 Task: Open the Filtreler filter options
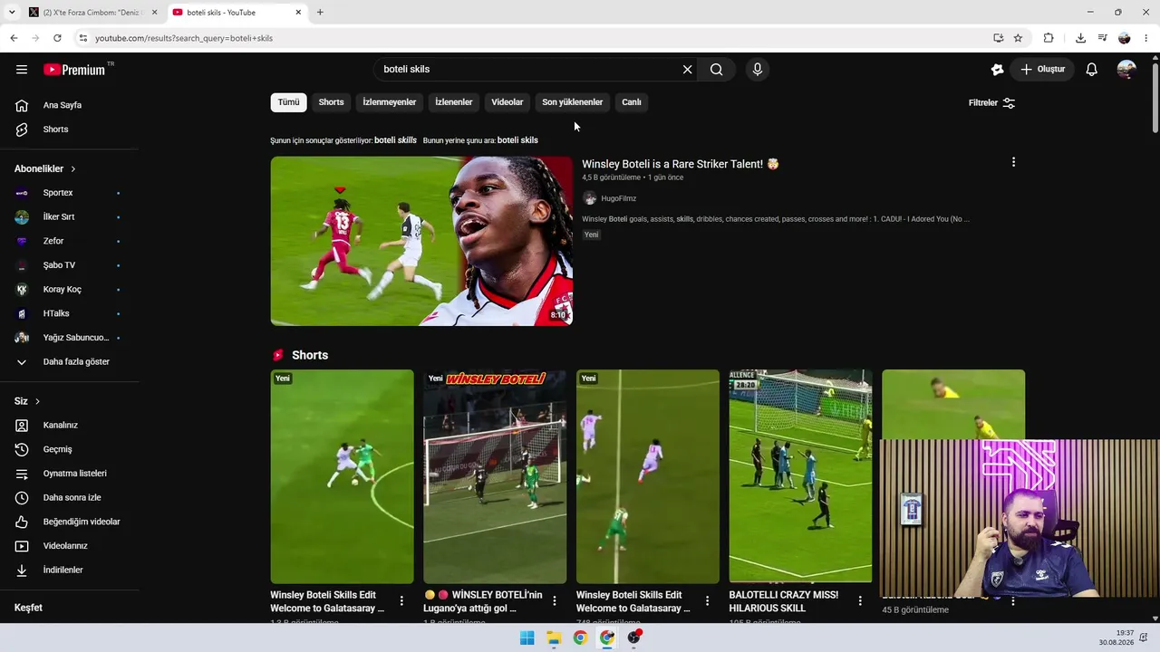(x=991, y=103)
